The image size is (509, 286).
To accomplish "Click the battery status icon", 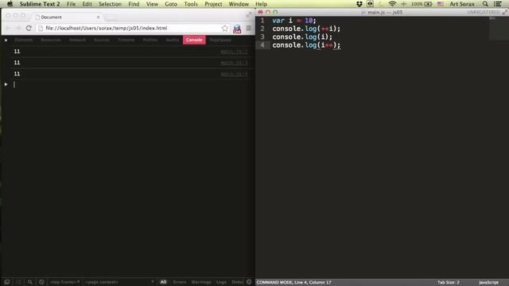I will click(428, 4).
